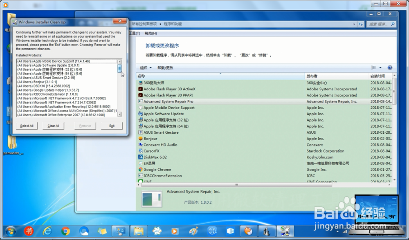Sort programs by the 名称 column header

click(220, 76)
